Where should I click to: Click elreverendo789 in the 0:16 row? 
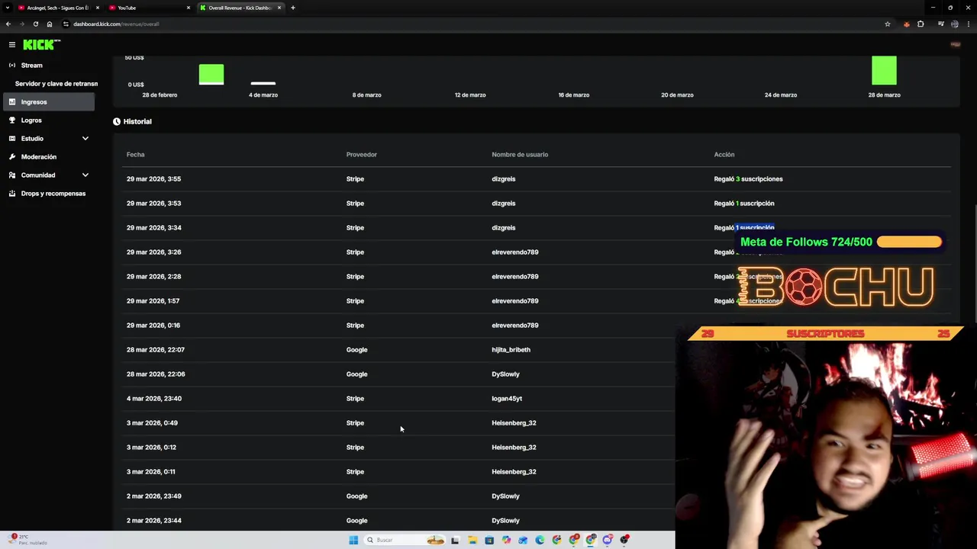tap(514, 325)
